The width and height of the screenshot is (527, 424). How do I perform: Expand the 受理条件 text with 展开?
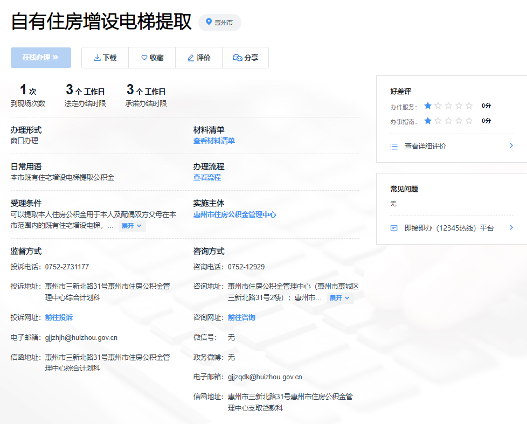tap(131, 226)
